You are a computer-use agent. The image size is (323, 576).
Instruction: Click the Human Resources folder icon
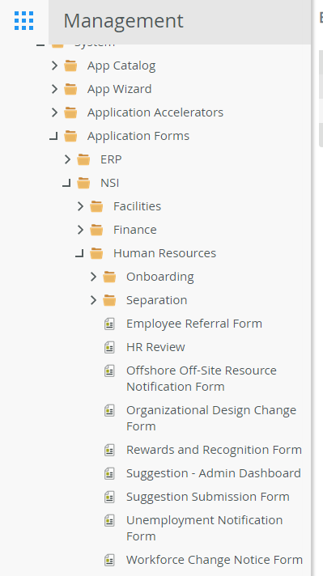point(96,253)
